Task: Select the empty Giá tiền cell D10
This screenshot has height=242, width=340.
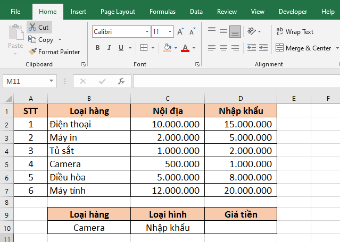Action: tap(241, 228)
